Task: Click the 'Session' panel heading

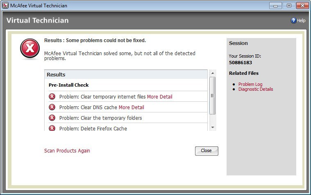Action: [x=238, y=43]
